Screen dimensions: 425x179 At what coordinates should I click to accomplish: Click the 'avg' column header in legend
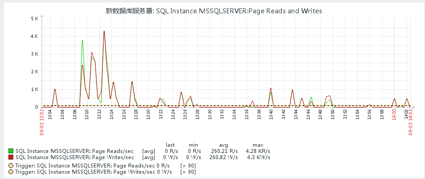[x=223, y=145]
